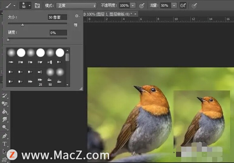
Task: Select the Horizontal Type tool
Action: coord(5,144)
